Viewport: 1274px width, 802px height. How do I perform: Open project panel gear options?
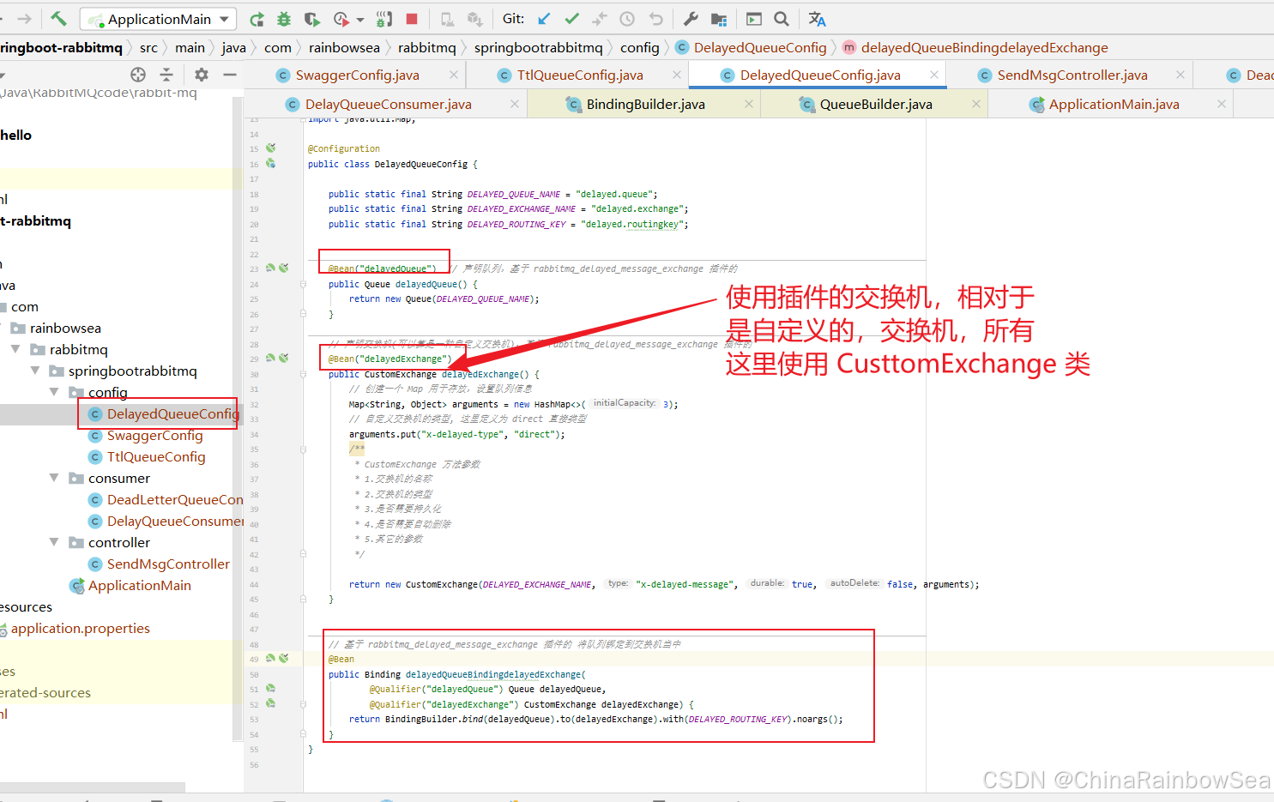(x=202, y=75)
